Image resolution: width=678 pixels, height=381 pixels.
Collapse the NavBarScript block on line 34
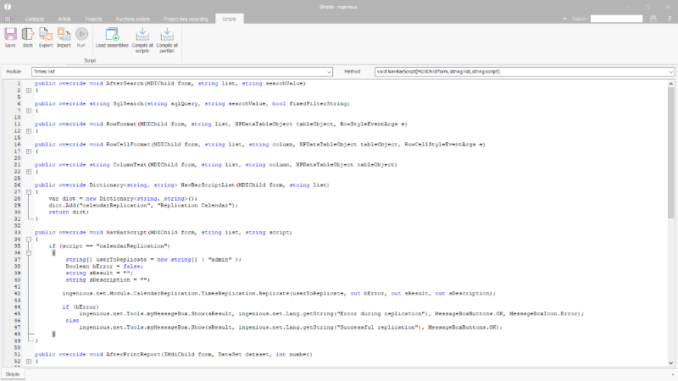click(x=29, y=240)
